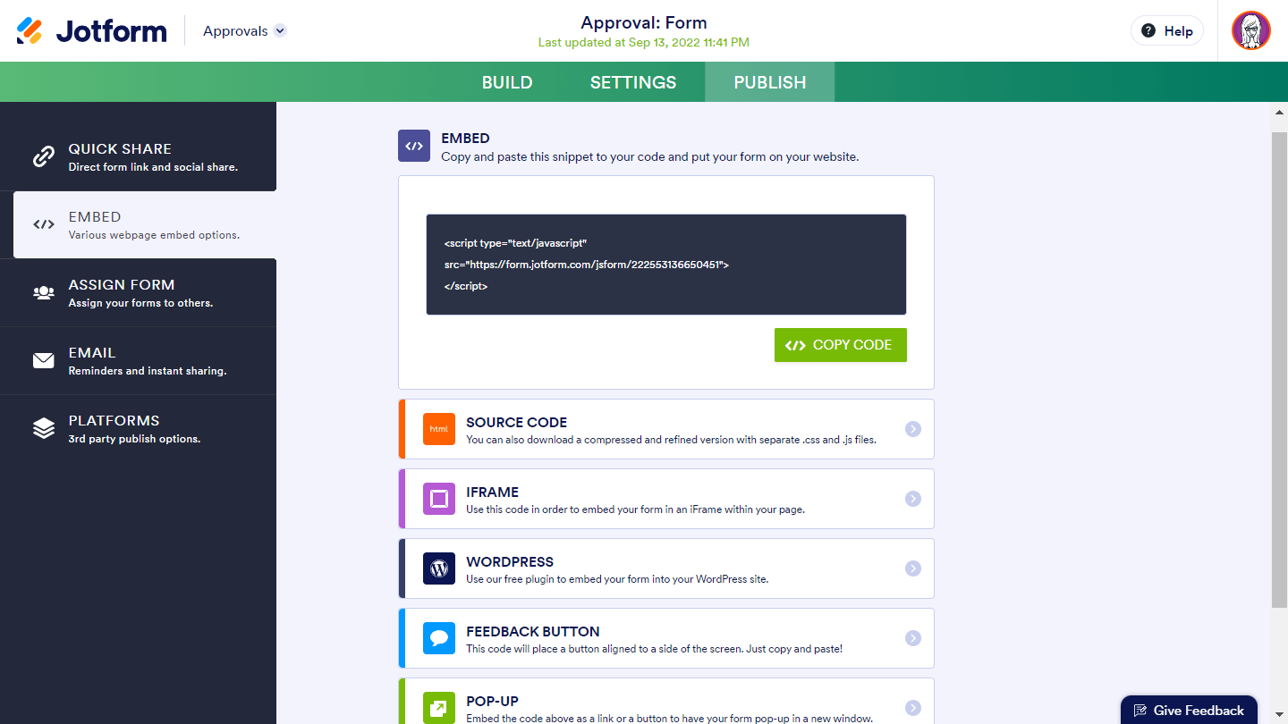Click the Quick Share link icon

point(44,156)
